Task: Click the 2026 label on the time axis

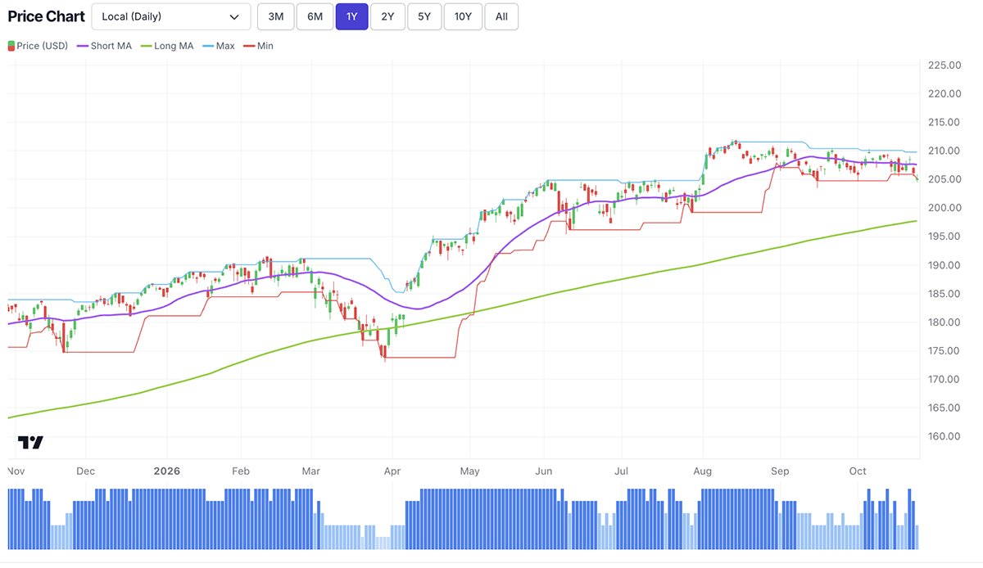Action: point(166,471)
